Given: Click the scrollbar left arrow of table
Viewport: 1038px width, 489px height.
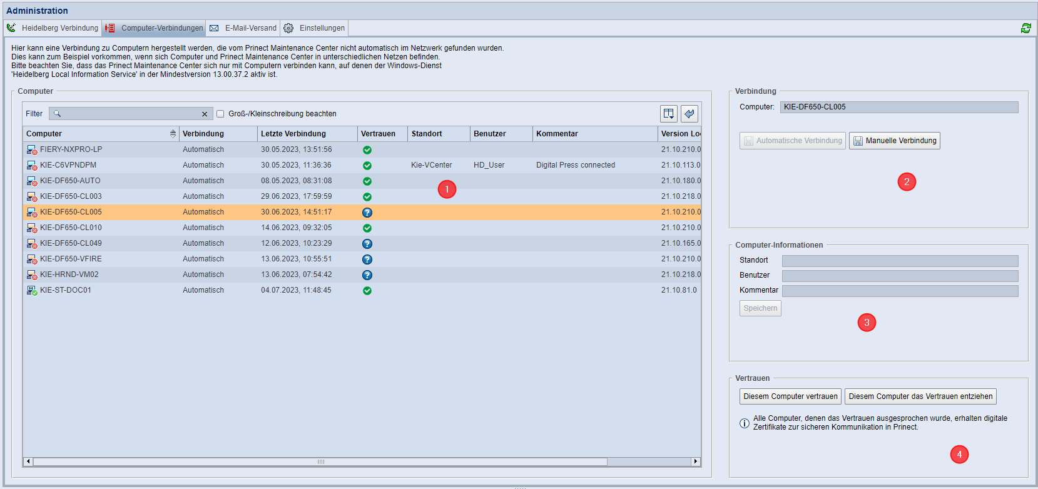Looking at the screenshot, I should pyautogui.click(x=28, y=461).
